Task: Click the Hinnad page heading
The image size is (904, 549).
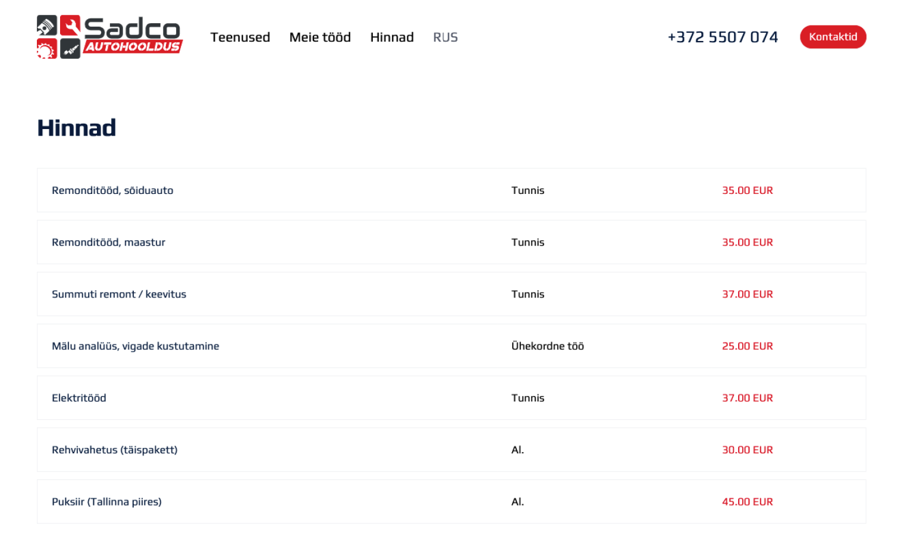Action: [77, 128]
